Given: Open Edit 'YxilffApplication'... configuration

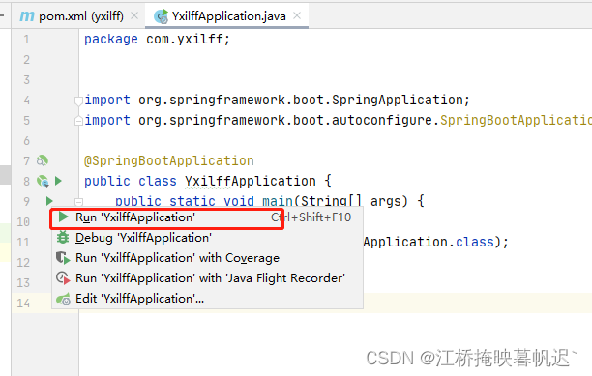Looking at the screenshot, I should click(x=207, y=299).
